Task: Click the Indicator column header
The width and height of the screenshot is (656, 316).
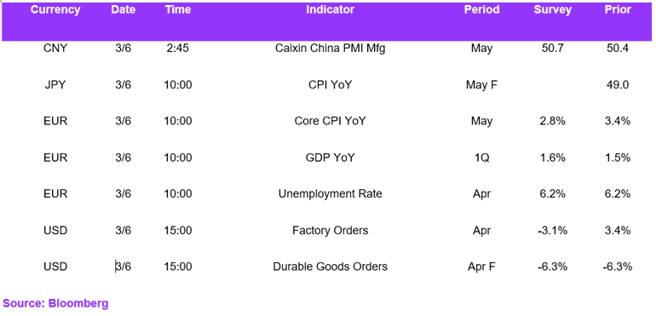Action: point(330,9)
